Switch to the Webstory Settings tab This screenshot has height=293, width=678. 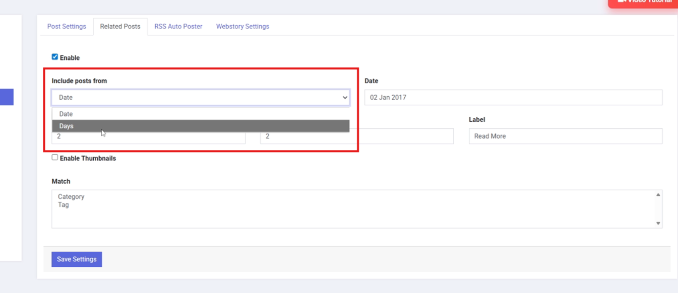242,26
